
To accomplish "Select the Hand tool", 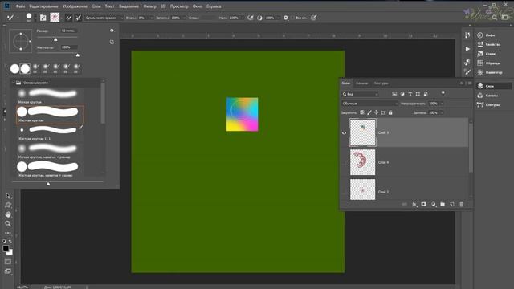I will click(x=8, y=214).
